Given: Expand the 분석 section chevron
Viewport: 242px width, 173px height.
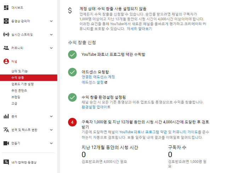Looking at the screenshot, I should click(x=51, y=117).
